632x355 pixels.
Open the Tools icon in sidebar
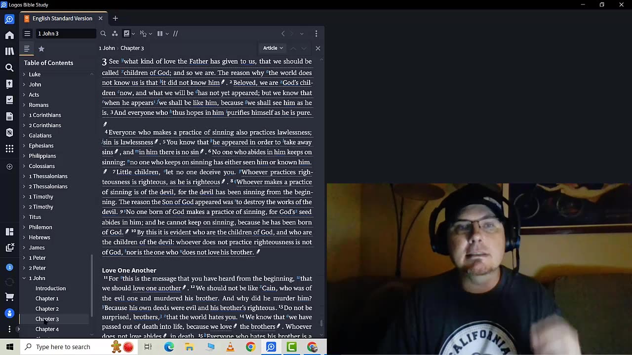coord(9,133)
